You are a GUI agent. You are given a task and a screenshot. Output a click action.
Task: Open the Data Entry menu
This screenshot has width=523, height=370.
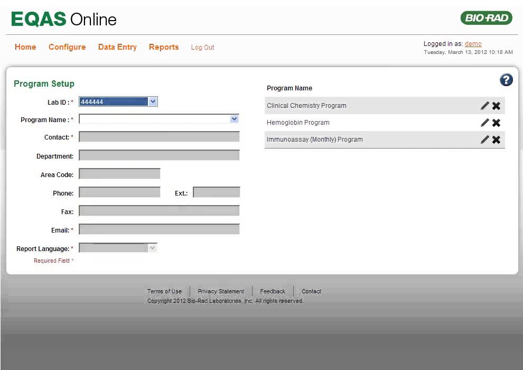point(117,47)
